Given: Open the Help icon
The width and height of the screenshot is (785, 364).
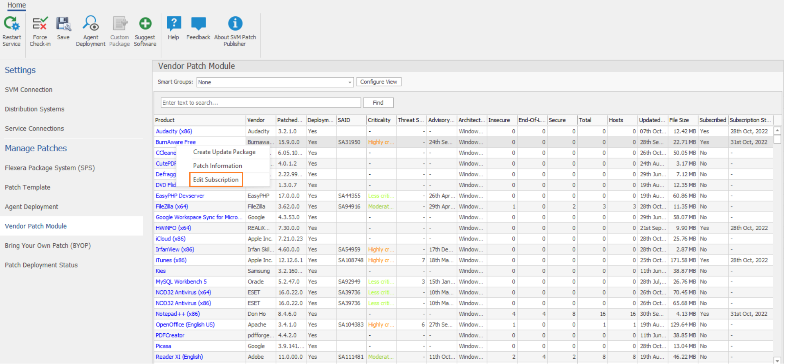Looking at the screenshot, I should [174, 24].
